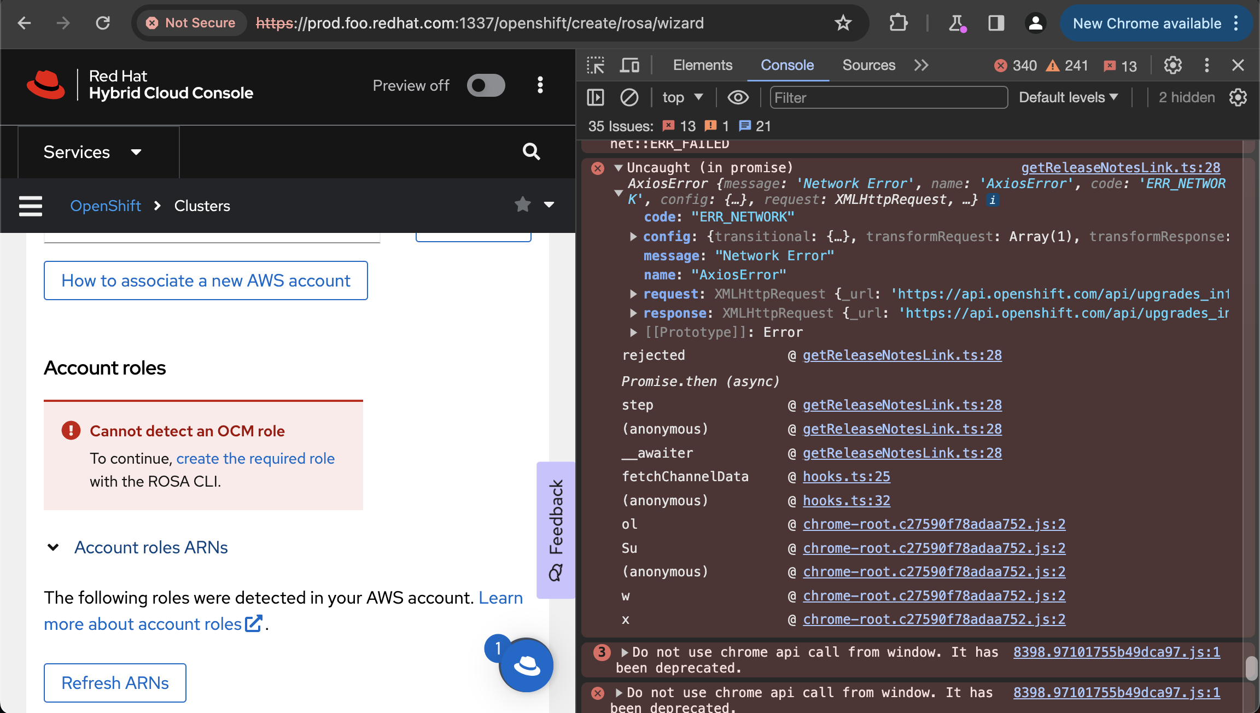Click the Refresh ARNs button
The height and width of the screenshot is (713, 1260).
click(x=115, y=683)
